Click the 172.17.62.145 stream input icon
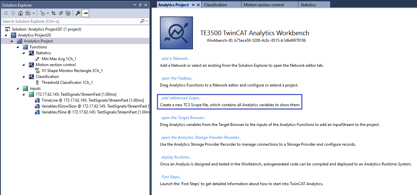Viewport: 417px width, 195px height. pos(31,94)
